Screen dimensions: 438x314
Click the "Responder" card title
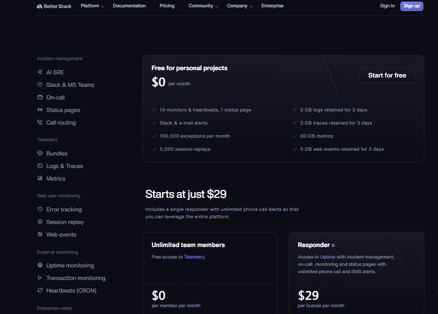click(x=314, y=245)
